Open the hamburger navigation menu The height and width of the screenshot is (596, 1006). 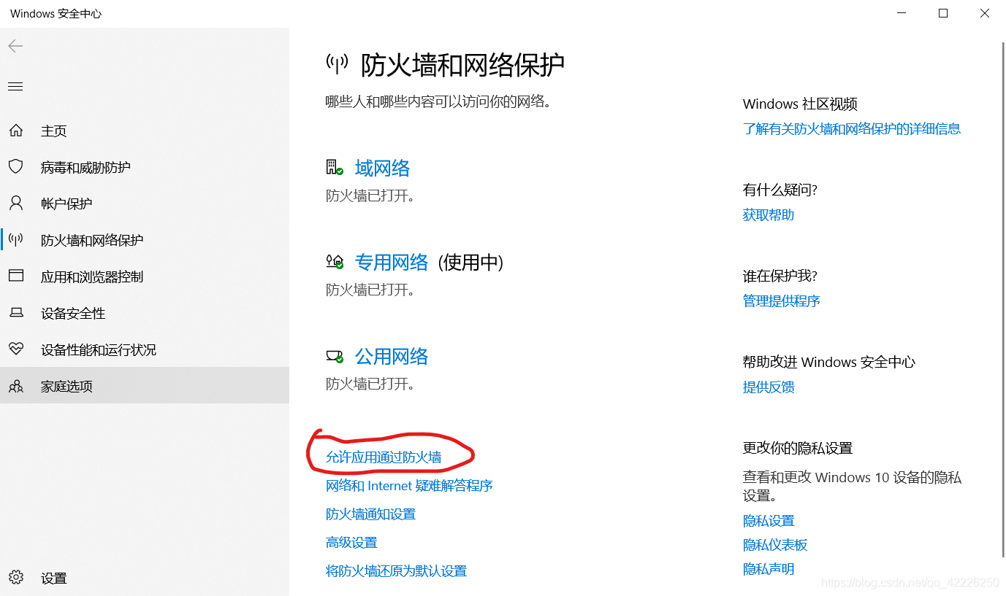coord(15,87)
